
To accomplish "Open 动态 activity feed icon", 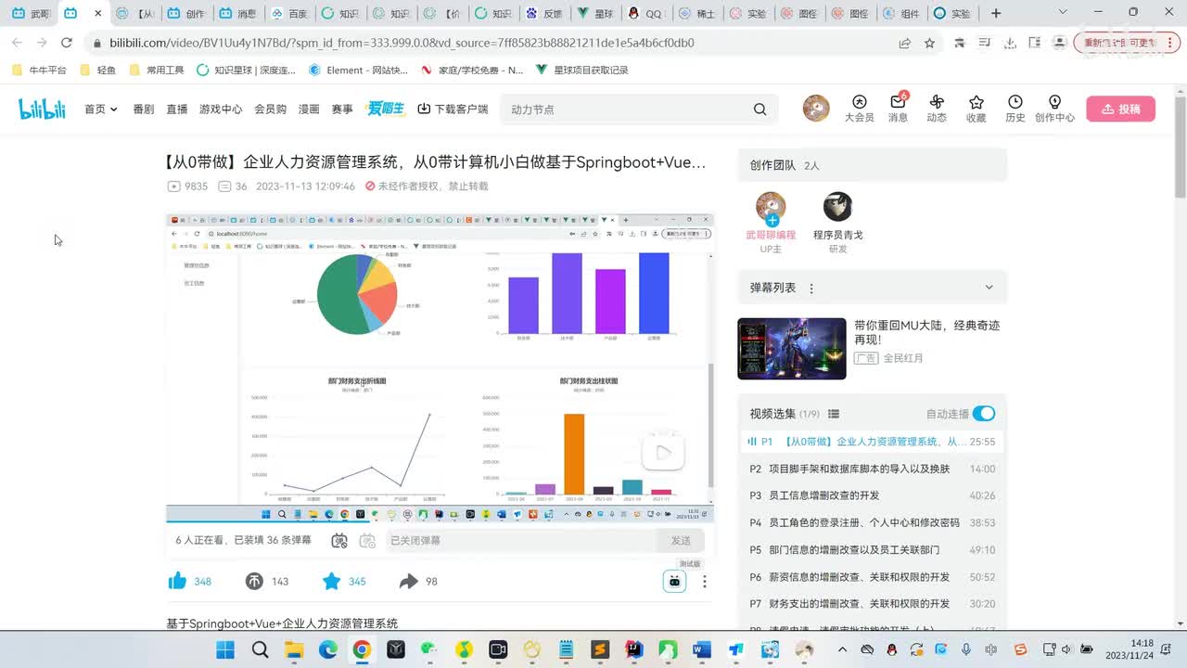I will point(937,109).
